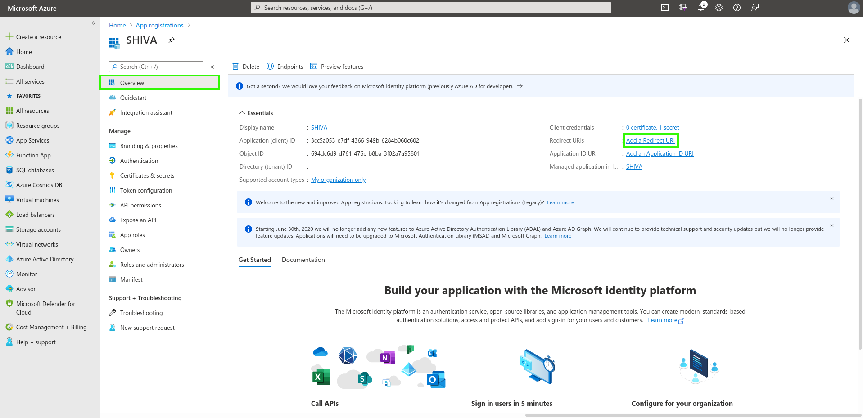The image size is (863, 418).
Task: Collapse the Essentials section
Action: click(242, 113)
